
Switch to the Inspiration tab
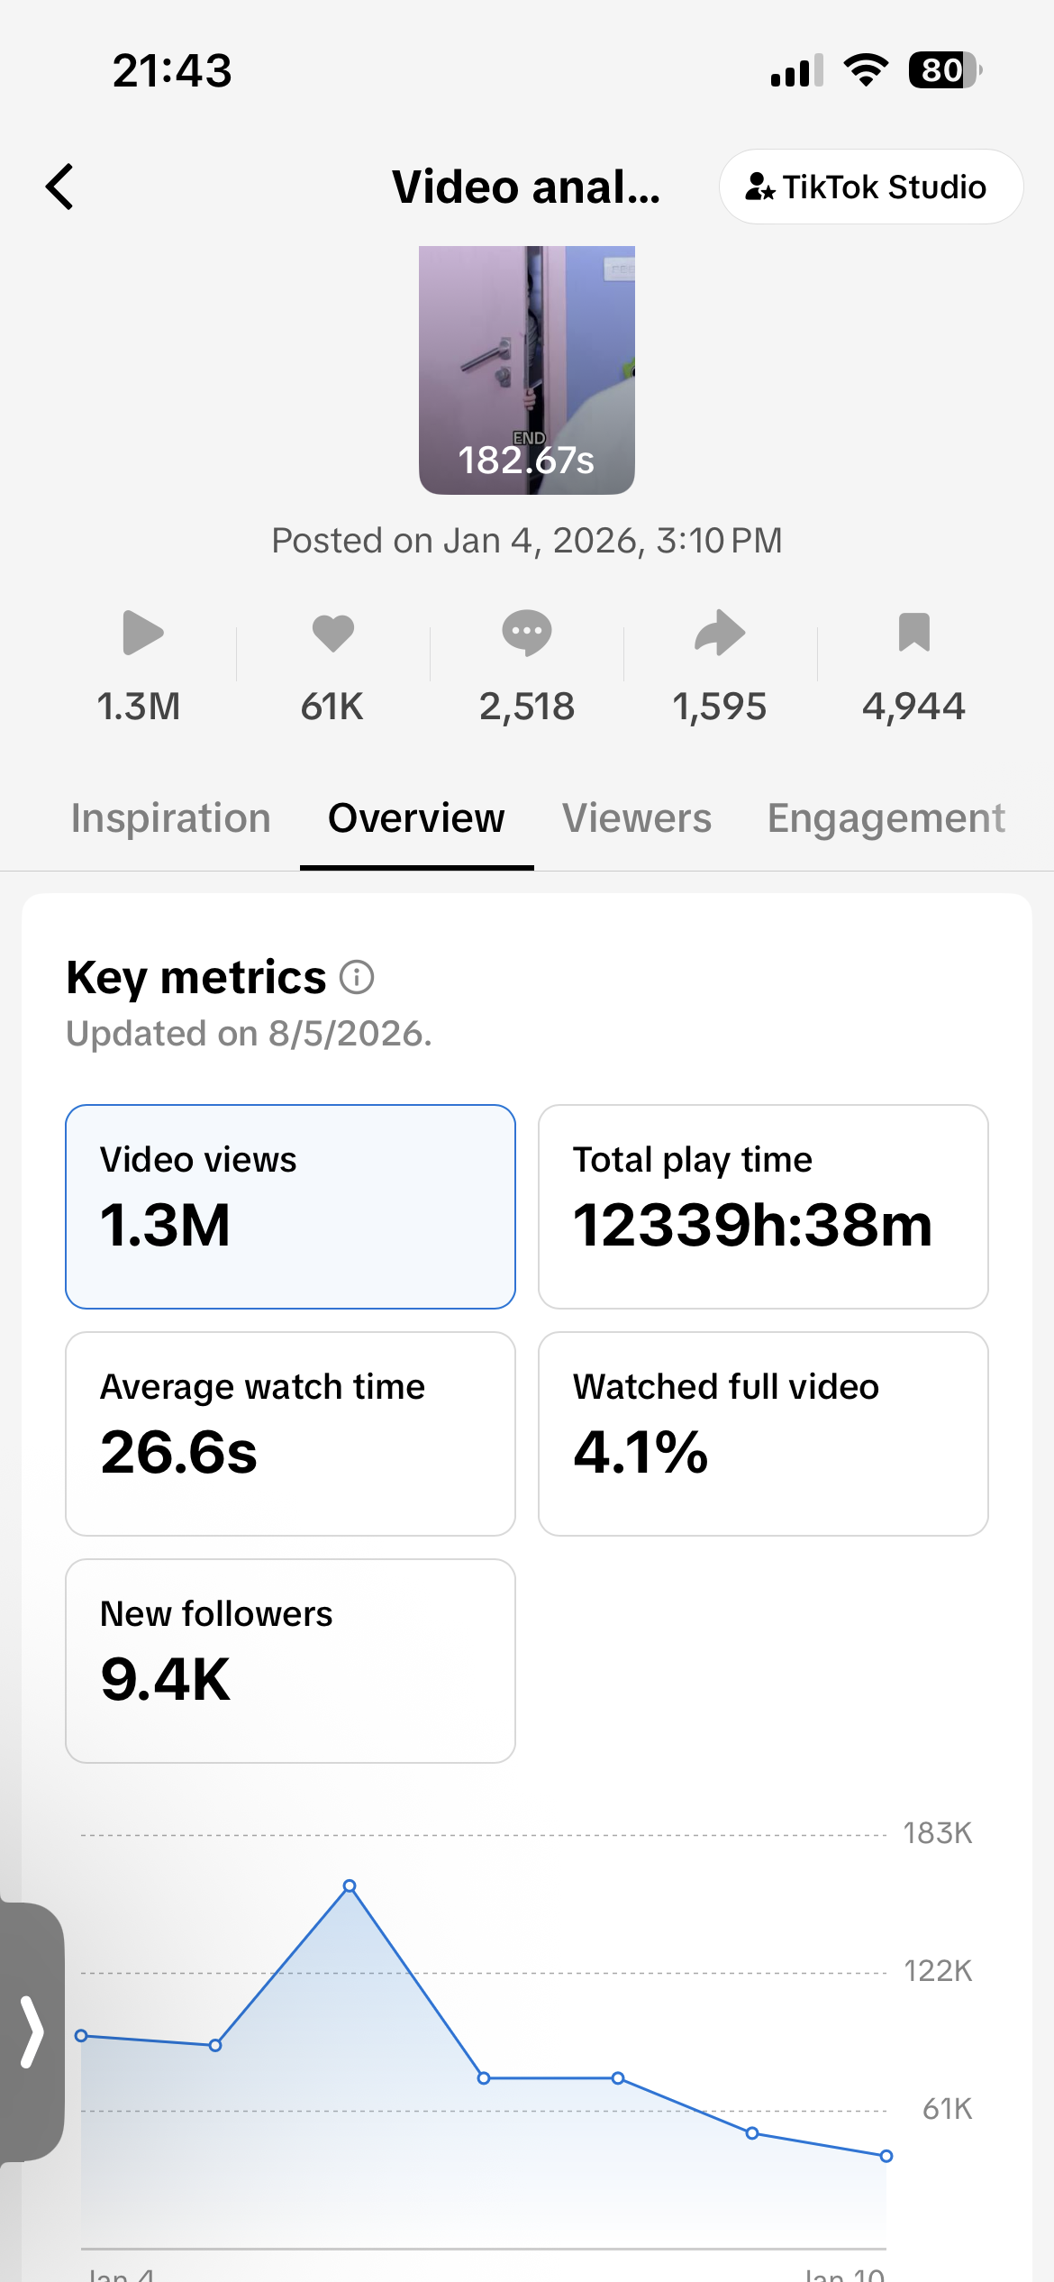tap(171, 818)
